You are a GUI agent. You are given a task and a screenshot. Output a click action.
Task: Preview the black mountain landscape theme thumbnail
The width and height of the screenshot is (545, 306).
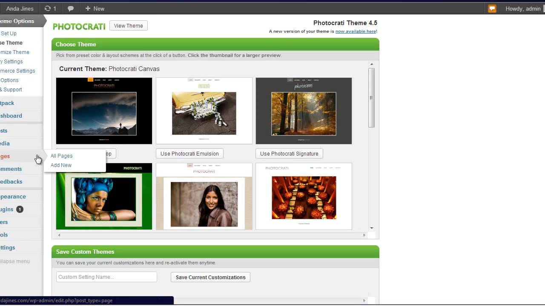[x=104, y=111]
